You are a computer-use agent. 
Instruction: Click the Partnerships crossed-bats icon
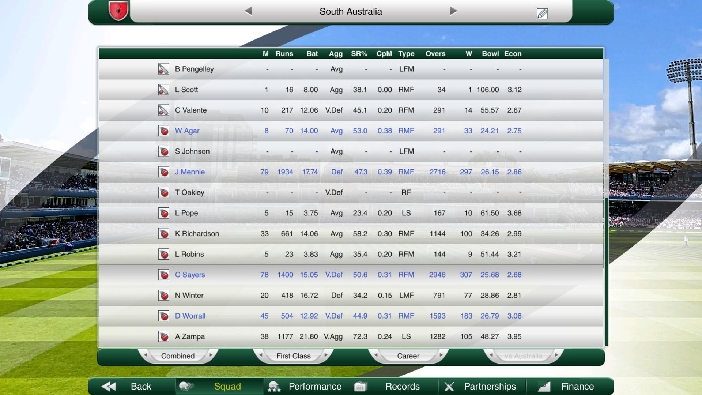tap(449, 387)
